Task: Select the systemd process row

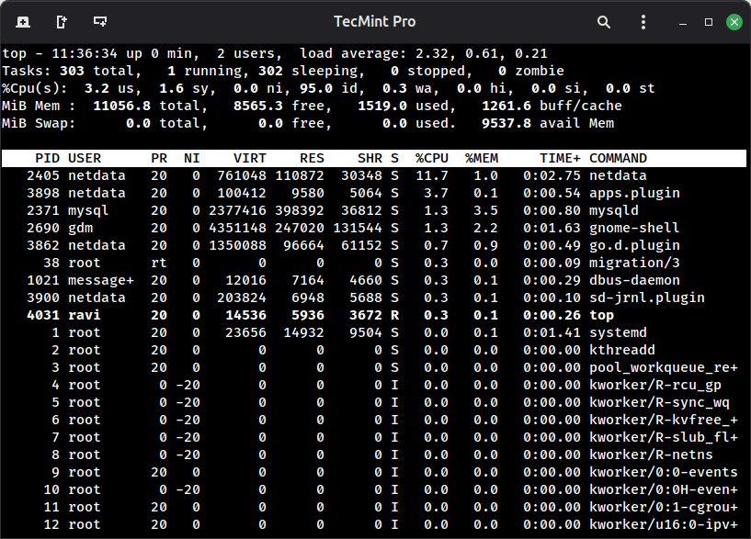Action: [368, 333]
